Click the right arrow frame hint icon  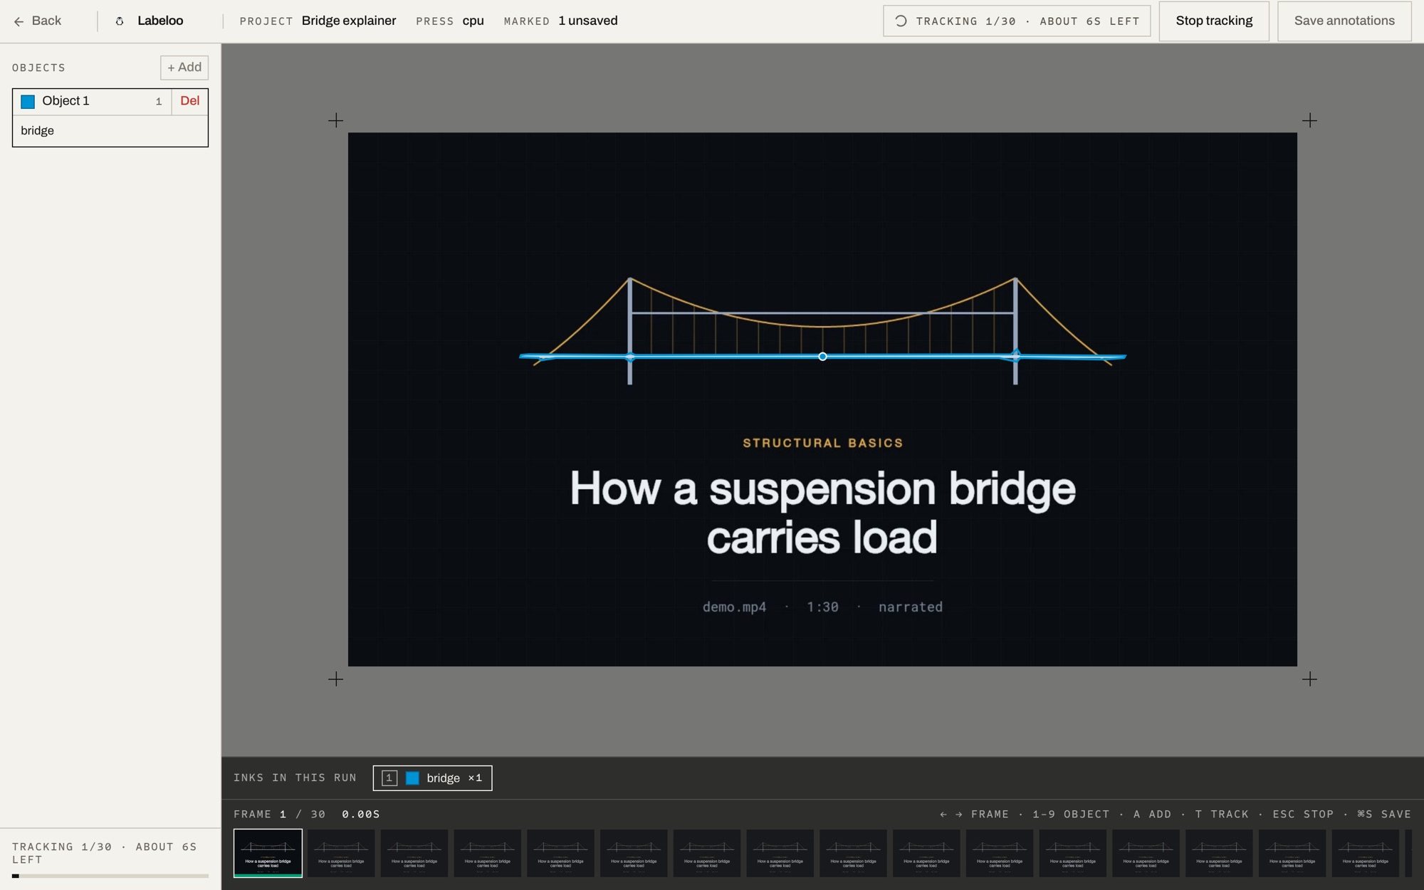pos(959,815)
